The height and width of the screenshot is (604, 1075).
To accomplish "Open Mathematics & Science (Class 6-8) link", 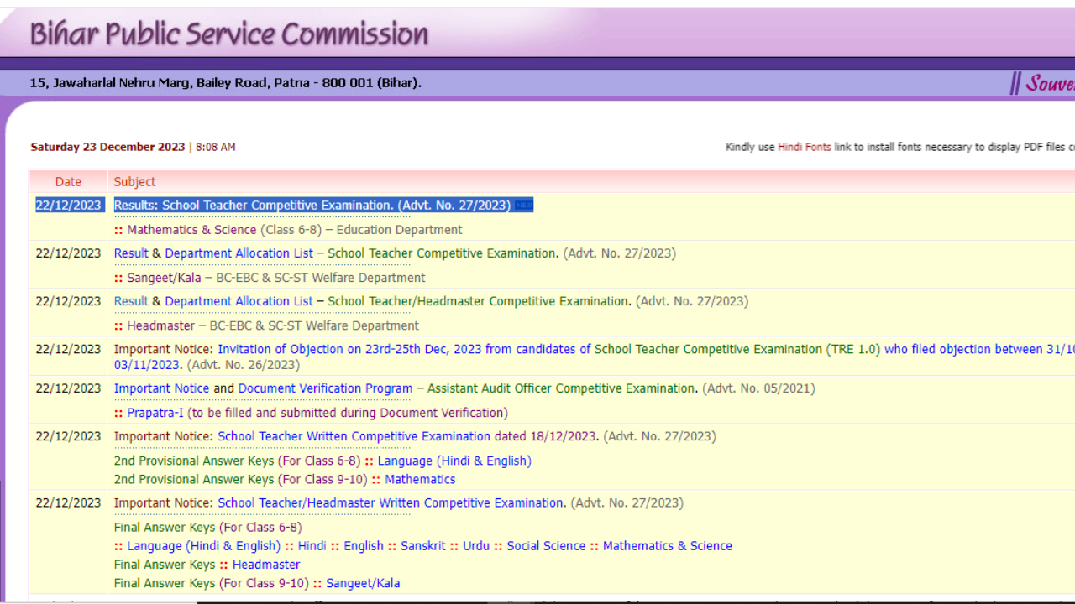I will tap(191, 230).
